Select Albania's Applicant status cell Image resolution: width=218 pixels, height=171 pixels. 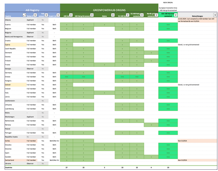pyautogui.click(x=32, y=20)
